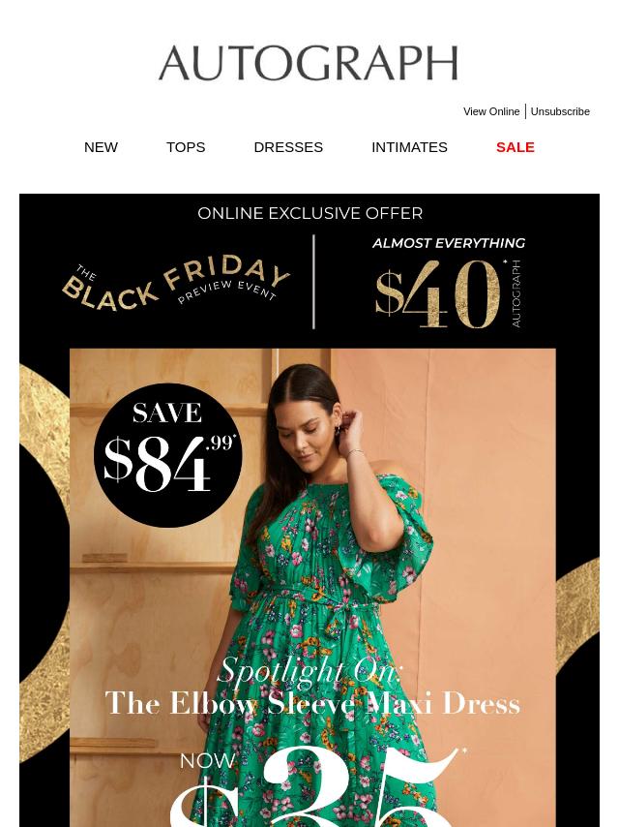Image resolution: width=619 pixels, height=827 pixels.
Task: Open The Elbow Sleeve Maxi Dress title
Action: 312,704
